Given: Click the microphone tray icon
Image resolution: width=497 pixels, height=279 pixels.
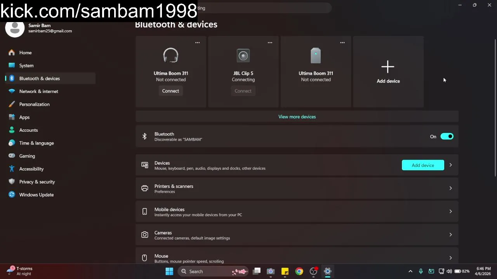Looking at the screenshot, I should 421,271.
